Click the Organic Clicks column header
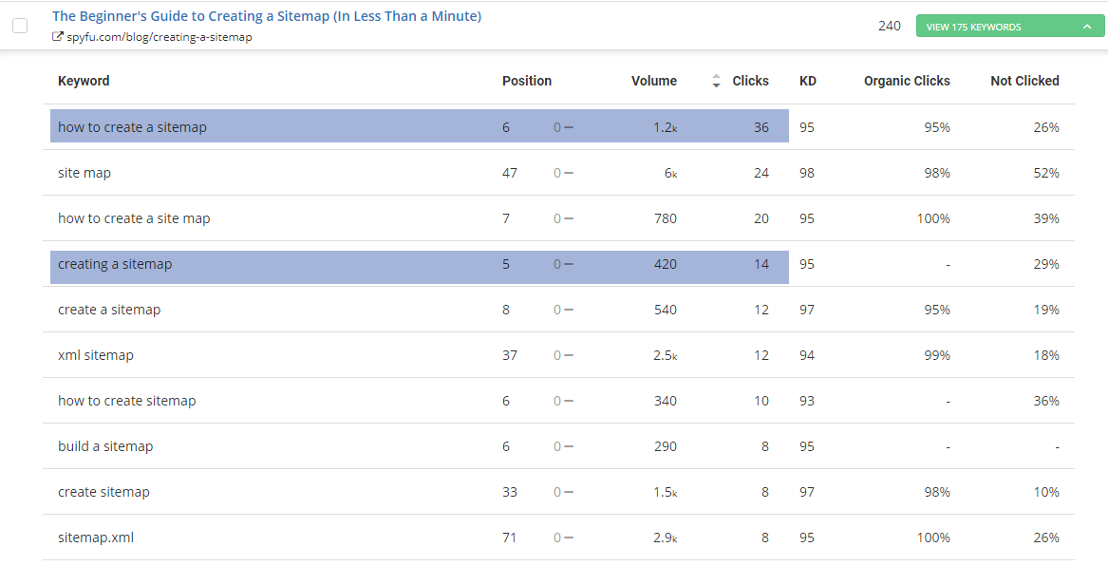This screenshot has height=566, width=1108. (907, 81)
